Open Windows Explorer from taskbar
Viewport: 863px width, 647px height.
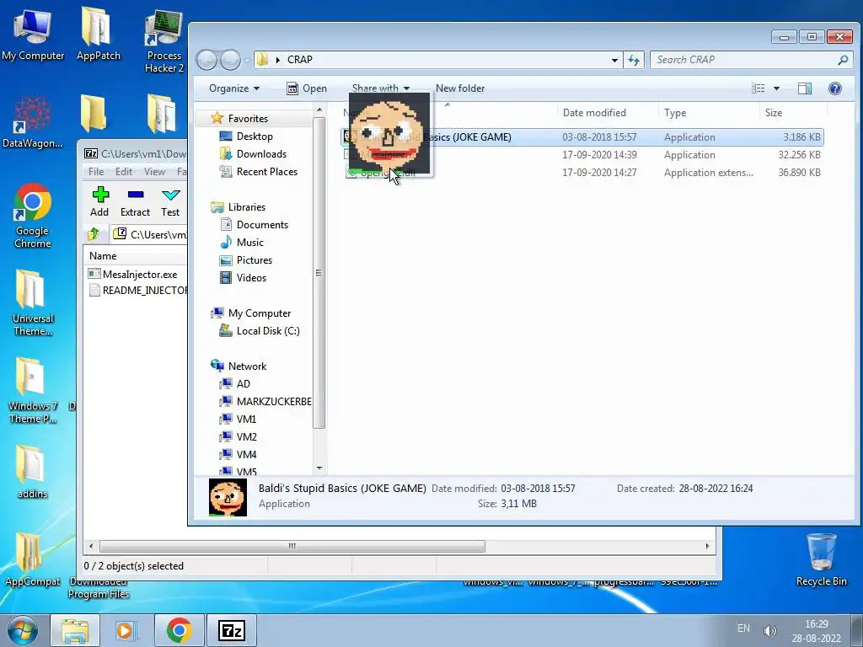(75, 630)
